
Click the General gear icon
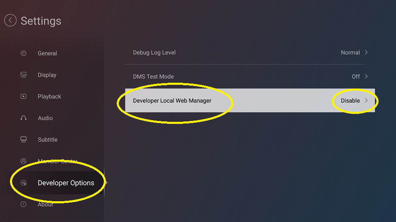[23, 53]
